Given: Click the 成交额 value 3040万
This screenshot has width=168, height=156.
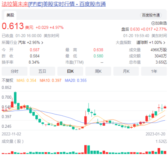Looking at the screenshot, I should coord(161,56).
